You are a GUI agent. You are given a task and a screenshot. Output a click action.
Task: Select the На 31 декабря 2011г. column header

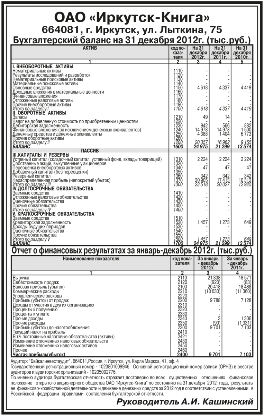pos(220,52)
